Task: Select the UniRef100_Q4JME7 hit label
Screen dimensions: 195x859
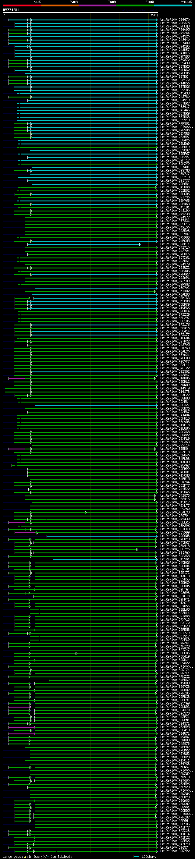Action: click(175, 50)
